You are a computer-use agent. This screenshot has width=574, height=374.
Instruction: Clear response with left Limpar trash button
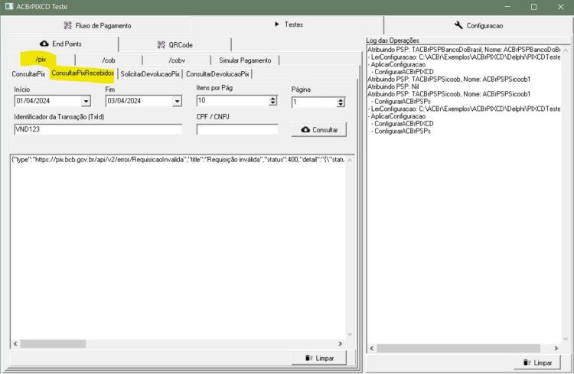coord(319,358)
